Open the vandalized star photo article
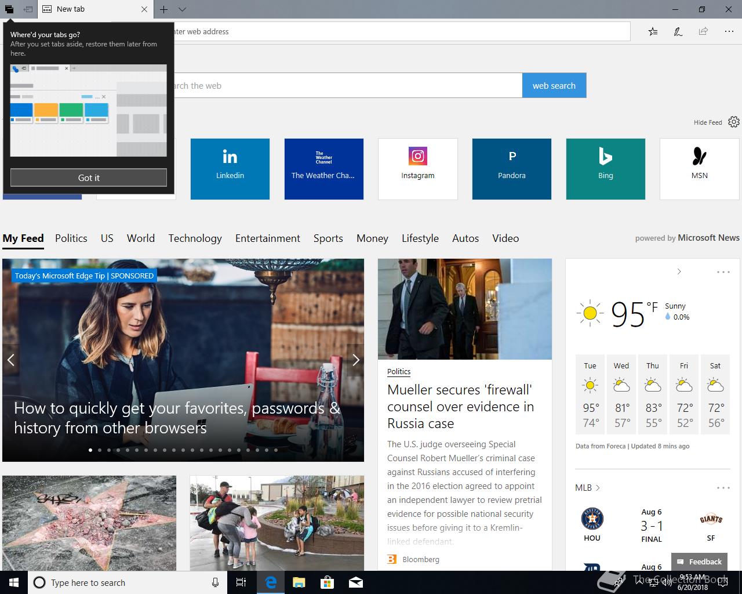The width and height of the screenshot is (742, 594). (x=89, y=523)
